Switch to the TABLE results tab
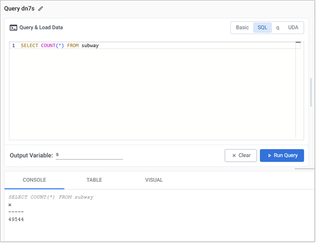The image size is (316, 243). coord(94,180)
